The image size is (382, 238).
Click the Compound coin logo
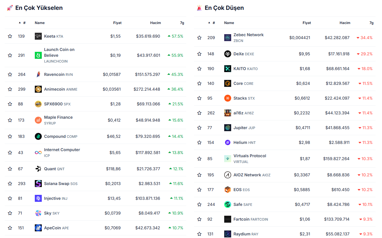click(38, 136)
